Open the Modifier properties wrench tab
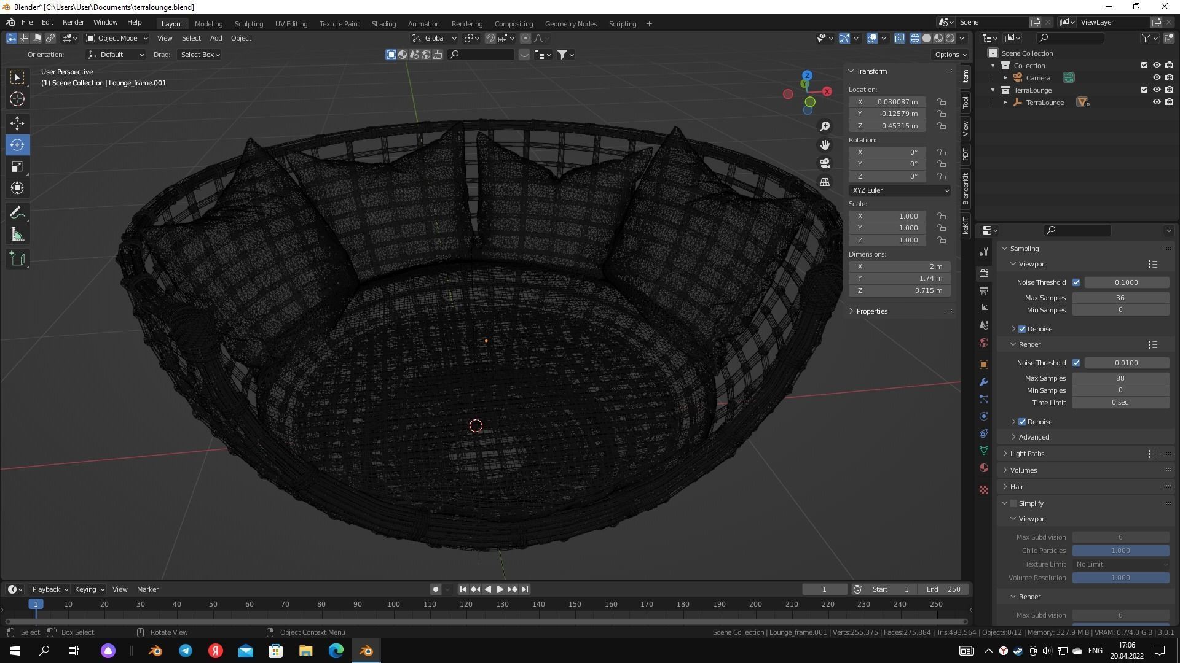 984,382
